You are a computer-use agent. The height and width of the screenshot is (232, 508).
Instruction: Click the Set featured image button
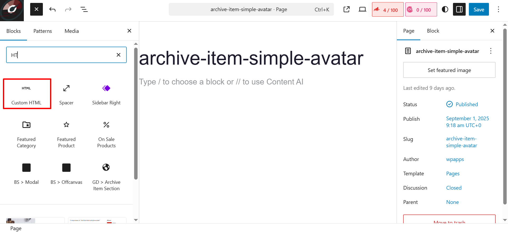point(449,70)
